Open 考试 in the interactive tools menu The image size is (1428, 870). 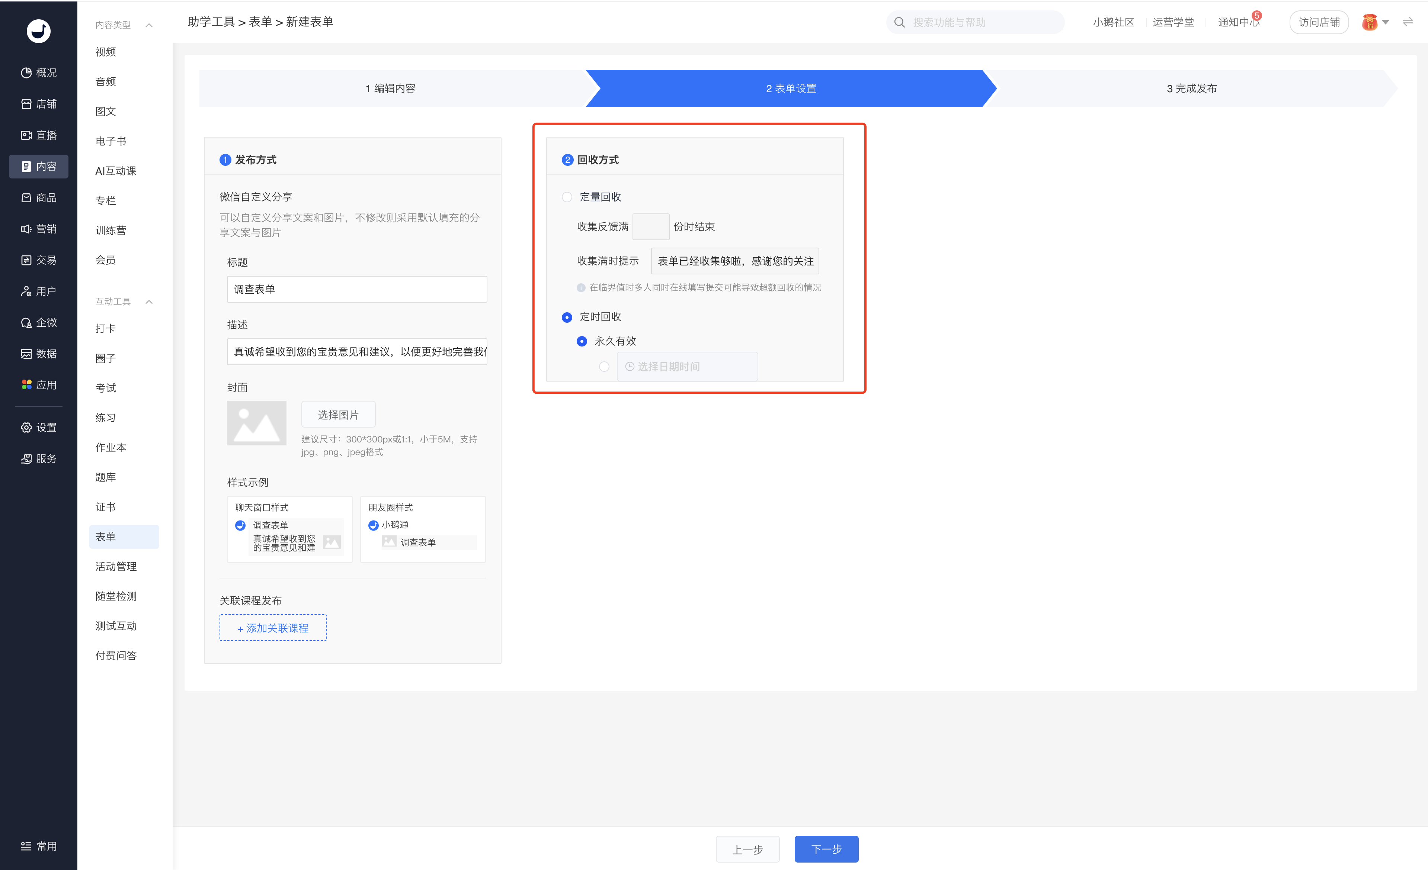[105, 388]
